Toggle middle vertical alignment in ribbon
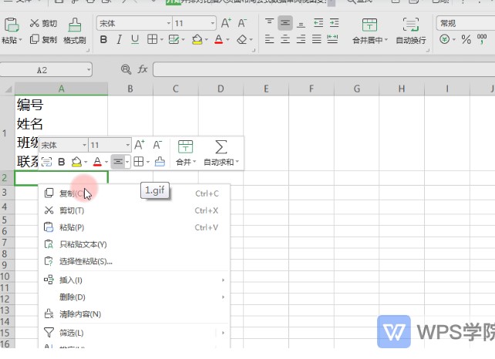Viewport: 495px width, 359px height. (285, 22)
